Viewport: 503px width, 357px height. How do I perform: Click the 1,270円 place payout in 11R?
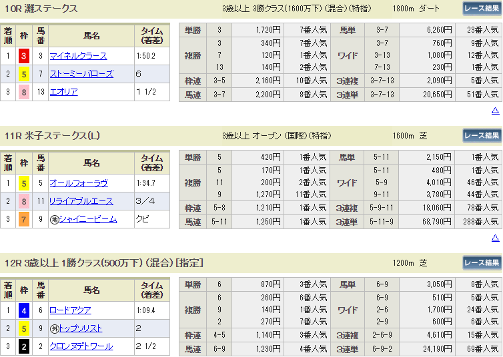click(x=268, y=194)
